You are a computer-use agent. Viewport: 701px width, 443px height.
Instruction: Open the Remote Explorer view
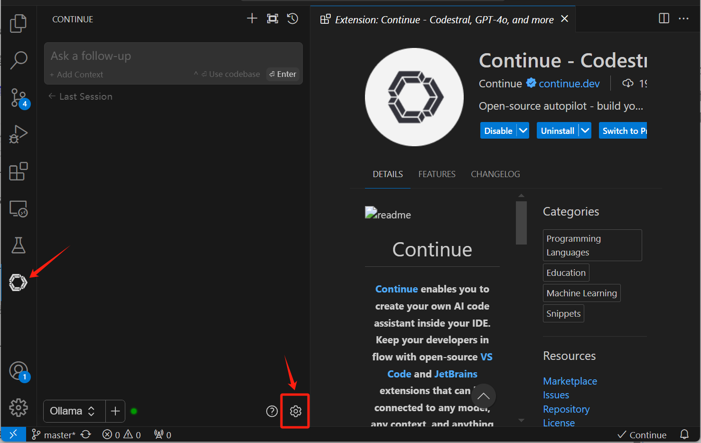(x=19, y=208)
